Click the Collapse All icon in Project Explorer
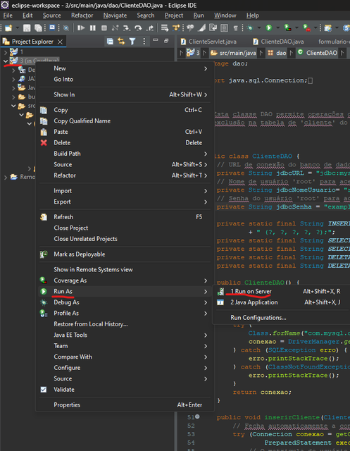 (110, 42)
